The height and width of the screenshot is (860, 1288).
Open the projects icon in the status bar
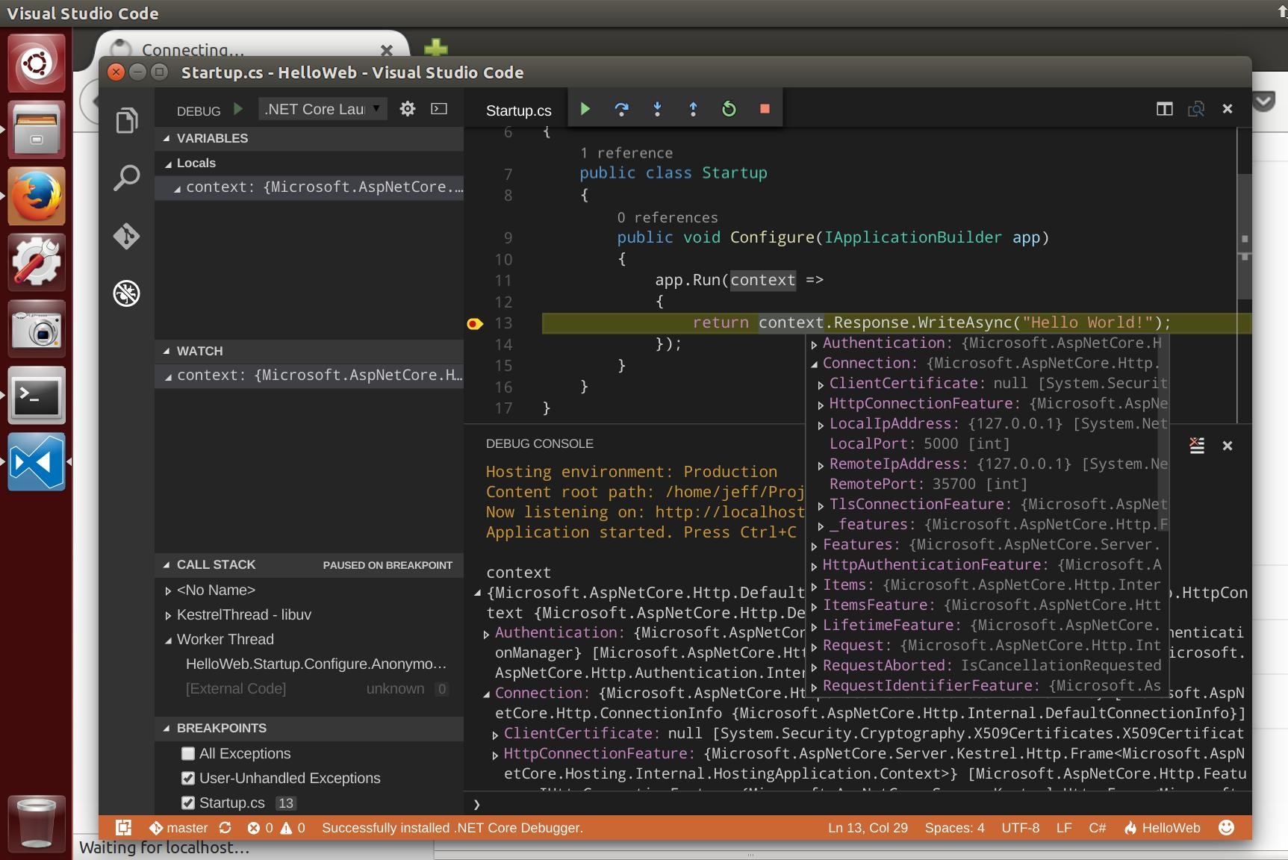pos(124,827)
